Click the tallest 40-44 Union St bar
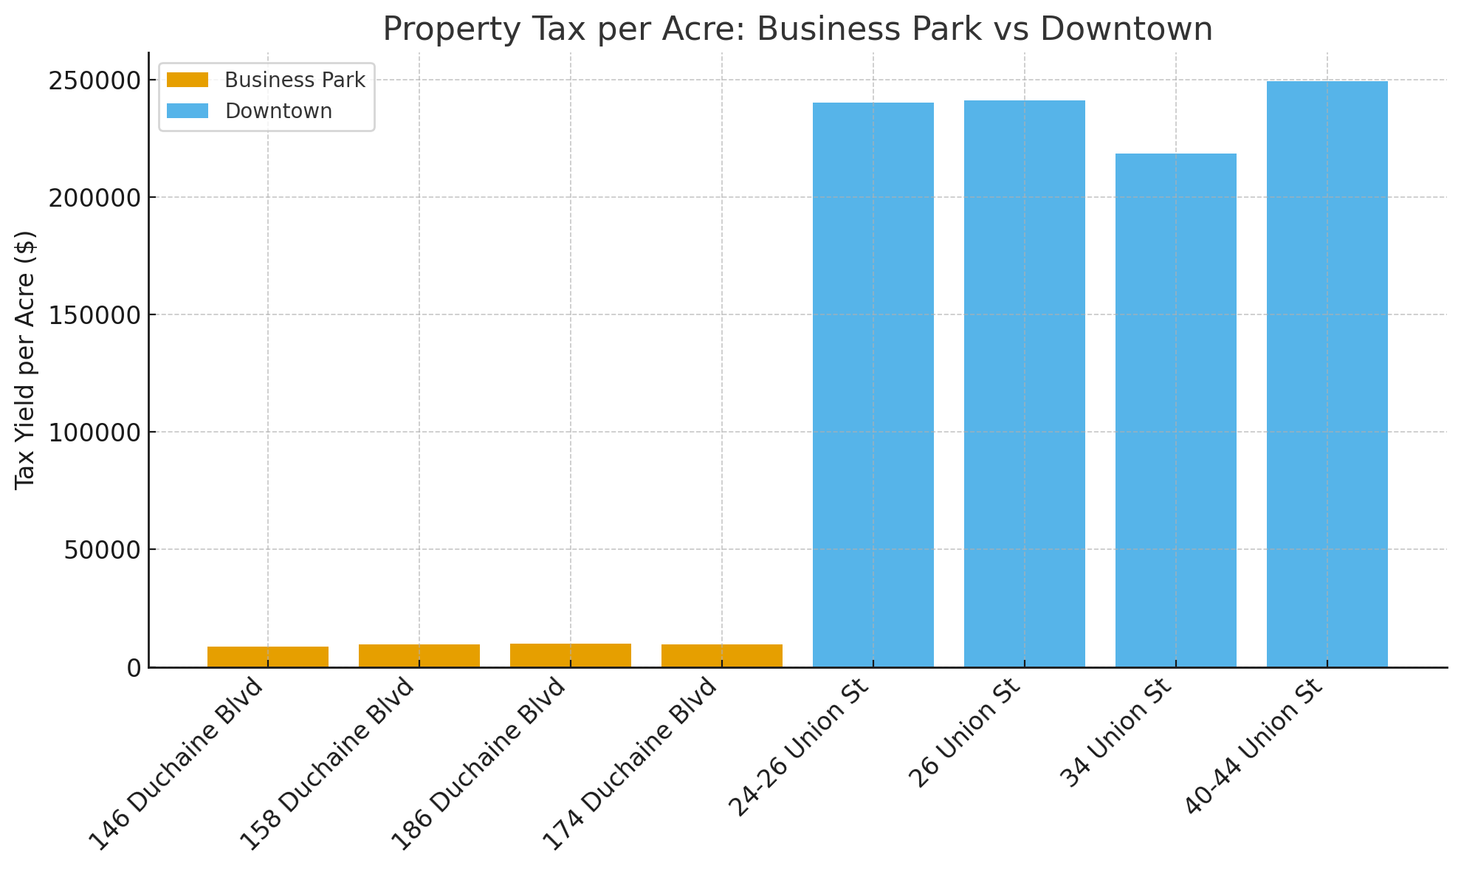 pyautogui.click(x=1327, y=373)
